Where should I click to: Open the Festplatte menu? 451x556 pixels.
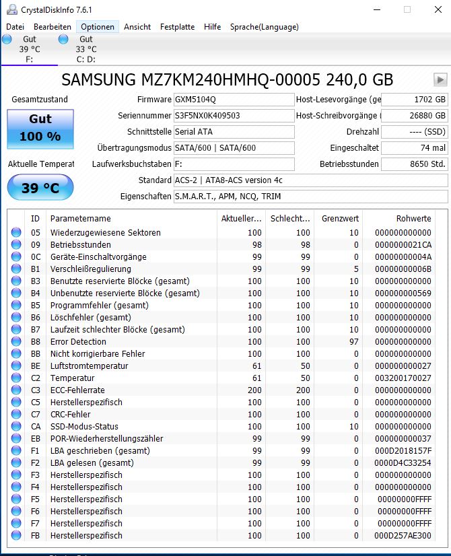177,27
